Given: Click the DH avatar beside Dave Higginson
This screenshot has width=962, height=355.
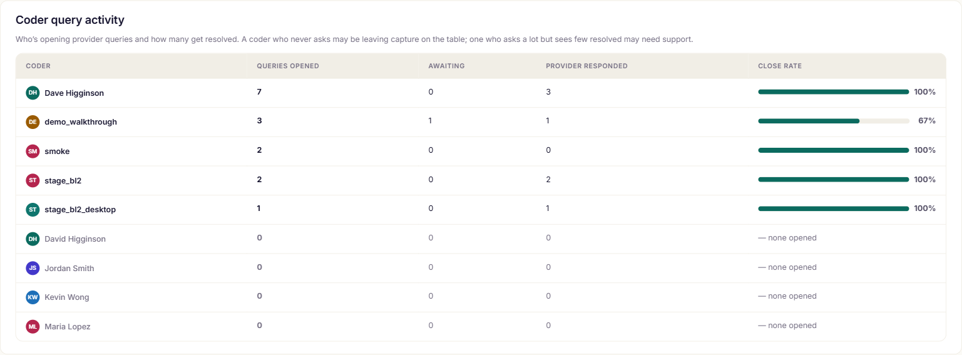Looking at the screenshot, I should [x=33, y=93].
